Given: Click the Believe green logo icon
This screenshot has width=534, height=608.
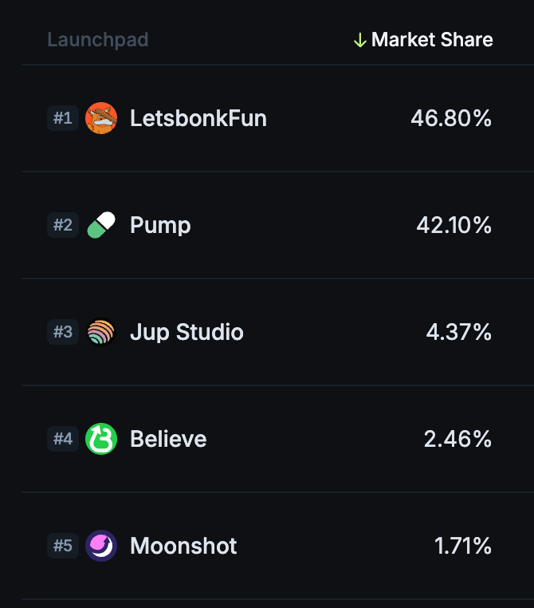Looking at the screenshot, I should pos(101,439).
